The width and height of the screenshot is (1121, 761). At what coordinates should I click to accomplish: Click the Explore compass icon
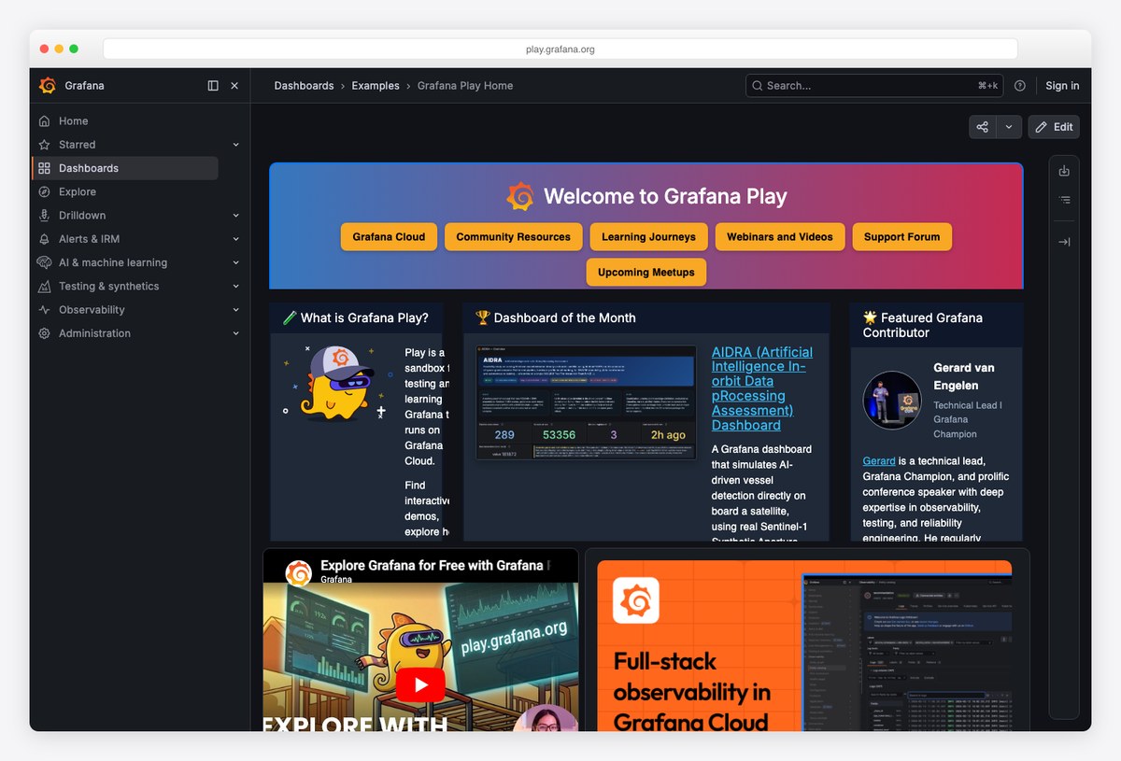tap(44, 192)
